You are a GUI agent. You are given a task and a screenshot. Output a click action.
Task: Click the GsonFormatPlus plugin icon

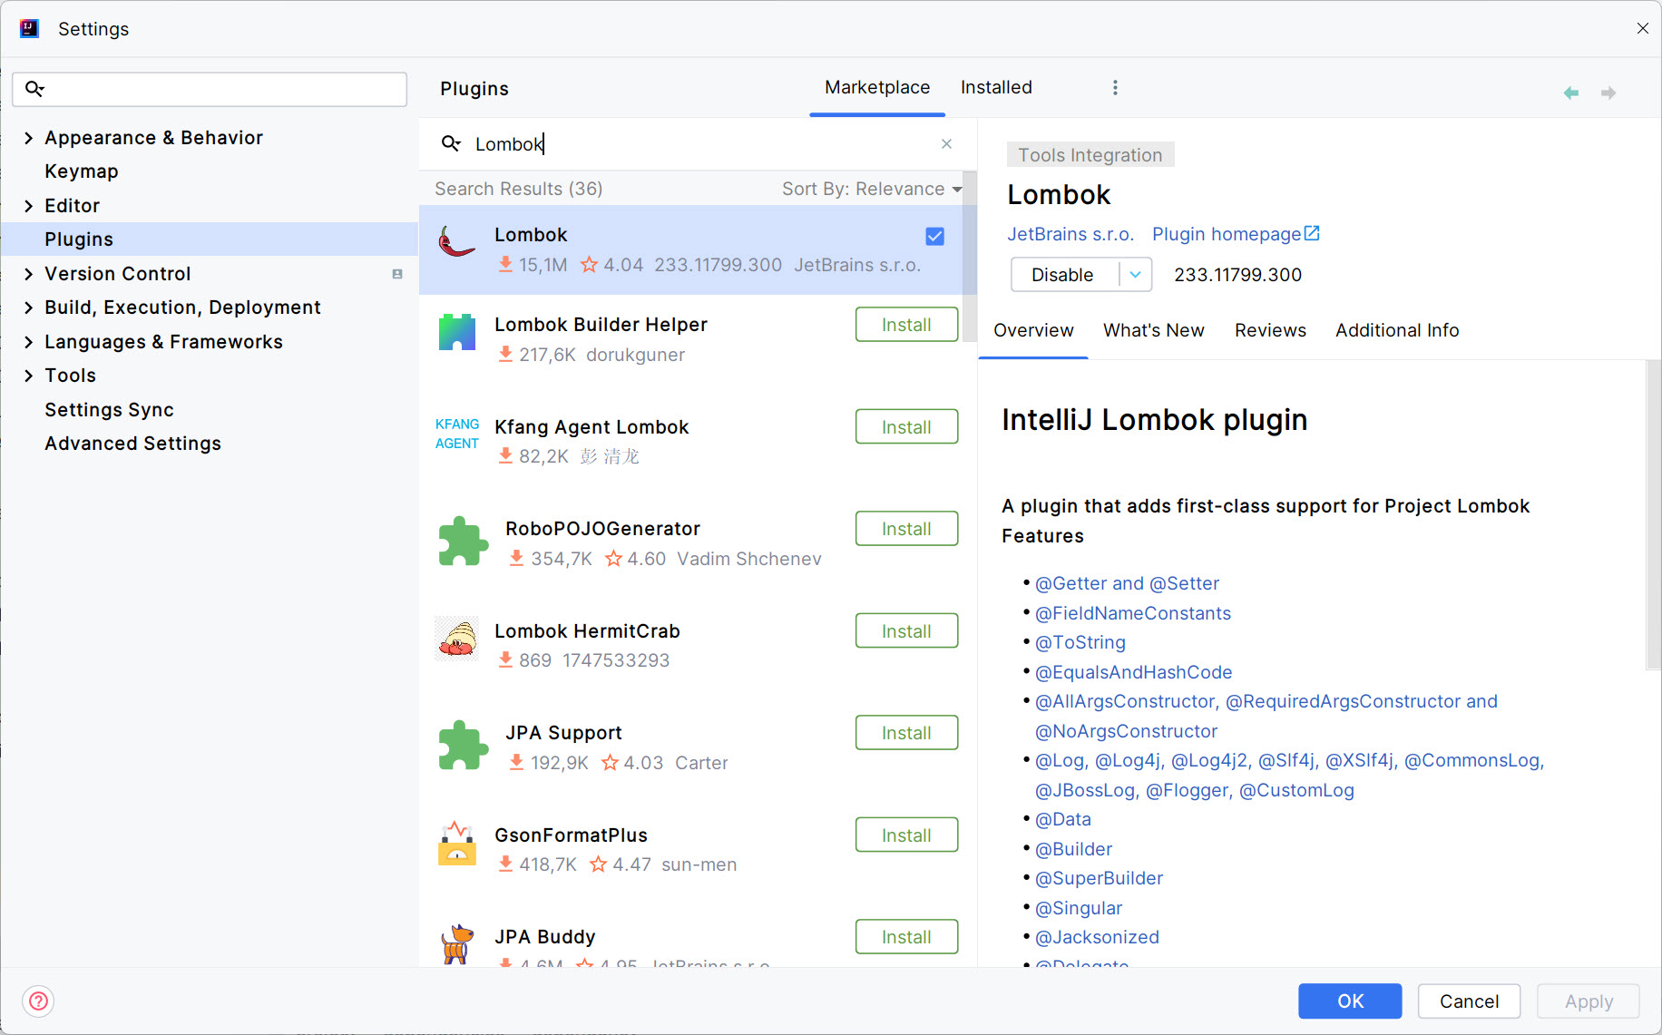coord(457,844)
